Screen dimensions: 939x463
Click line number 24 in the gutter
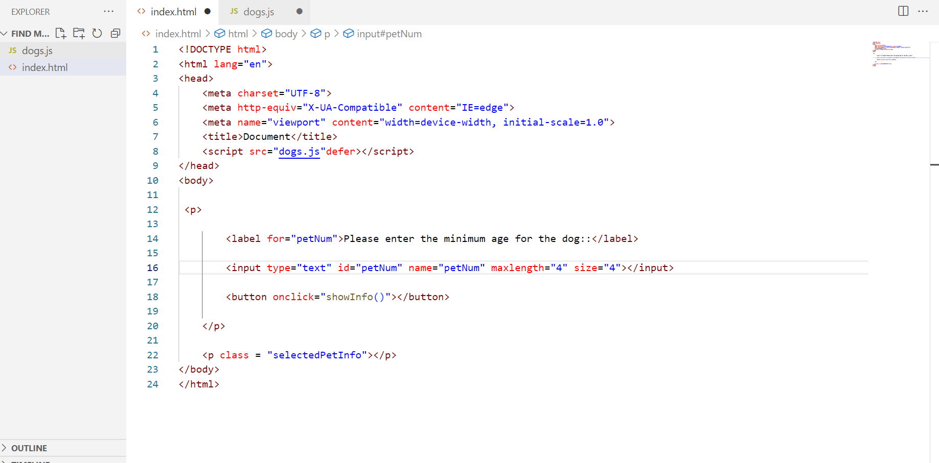152,384
